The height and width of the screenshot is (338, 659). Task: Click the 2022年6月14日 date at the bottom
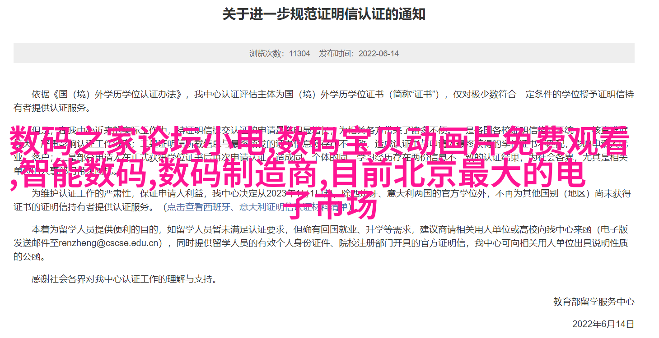point(603,324)
